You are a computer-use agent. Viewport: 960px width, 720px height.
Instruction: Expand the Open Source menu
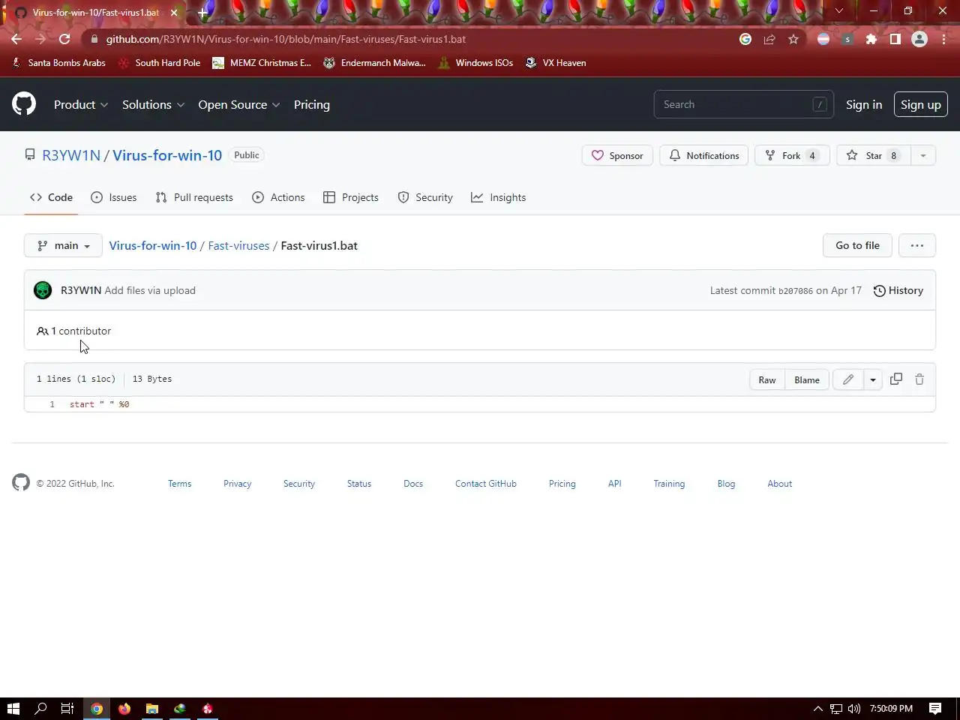tap(239, 104)
